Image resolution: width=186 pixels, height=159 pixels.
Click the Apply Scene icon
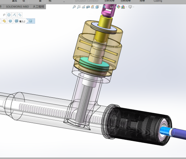123,7
